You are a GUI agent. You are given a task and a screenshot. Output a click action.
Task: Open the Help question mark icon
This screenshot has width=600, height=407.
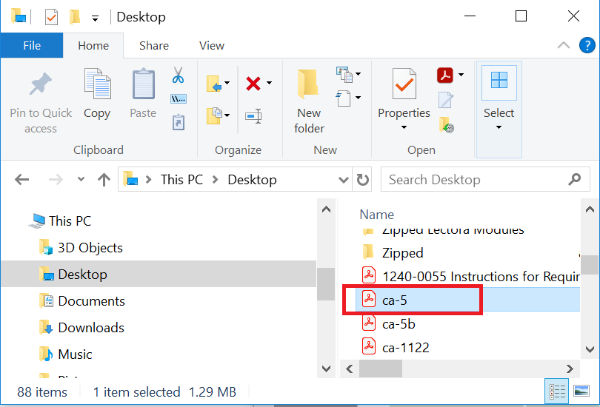(587, 46)
